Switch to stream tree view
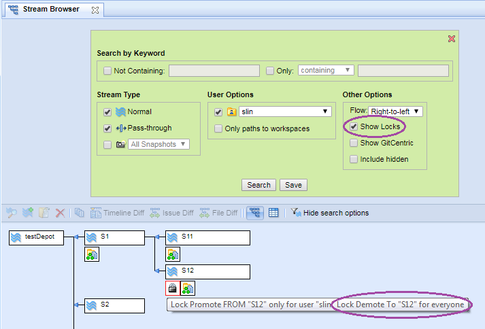Screen dimensions: 485x329 coord(254,213)
